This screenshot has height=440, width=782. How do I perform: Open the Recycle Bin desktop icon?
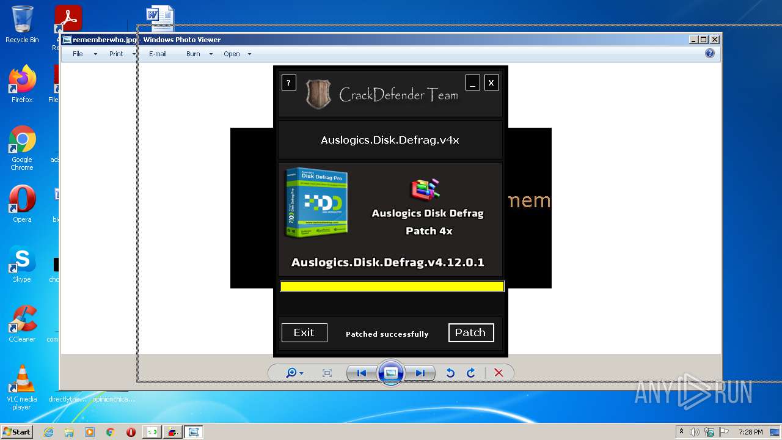point(22,24)
